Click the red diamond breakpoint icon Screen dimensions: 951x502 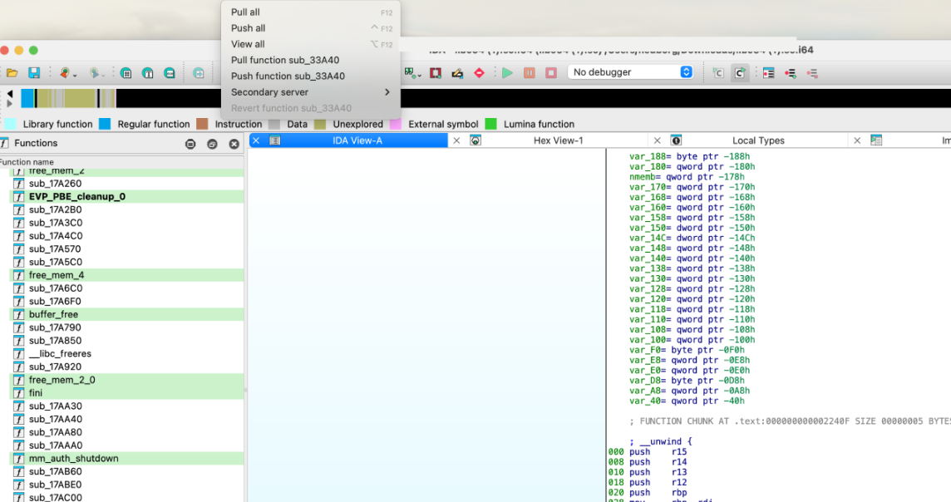(479, 73)
